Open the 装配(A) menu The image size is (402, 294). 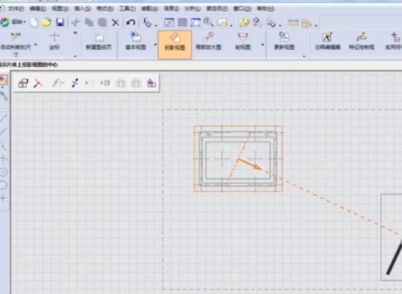[150, 9]
